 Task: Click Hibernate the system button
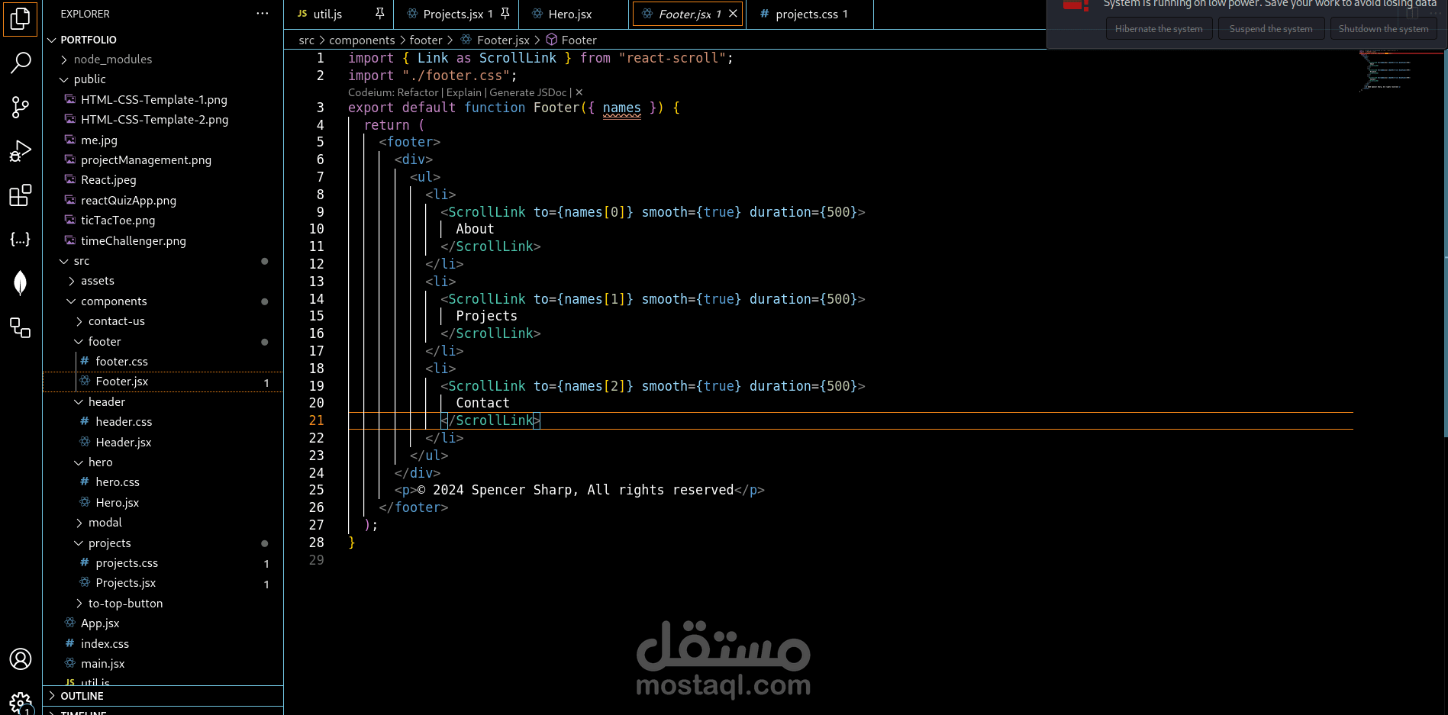1159,29
